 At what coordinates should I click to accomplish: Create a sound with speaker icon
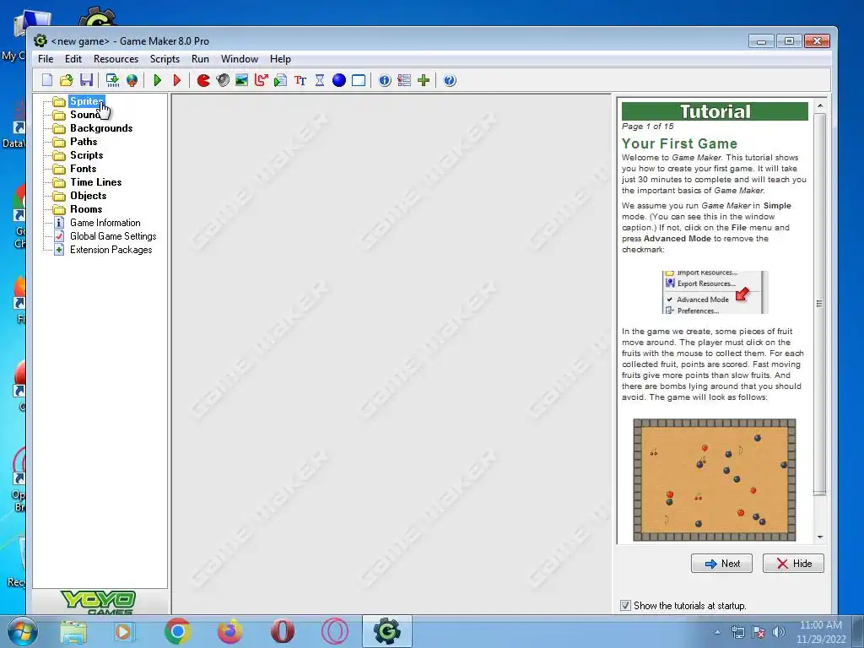223,80
